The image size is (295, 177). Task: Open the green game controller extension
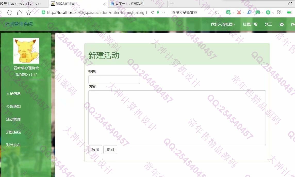coord(258,12)
